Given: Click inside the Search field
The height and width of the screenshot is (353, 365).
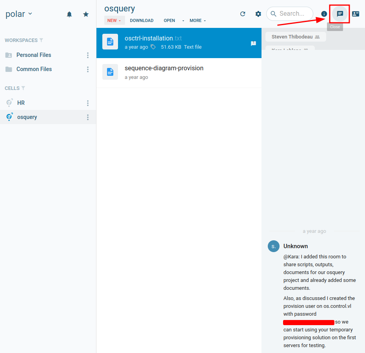Looking at the screenshot, I should (290, 14).
